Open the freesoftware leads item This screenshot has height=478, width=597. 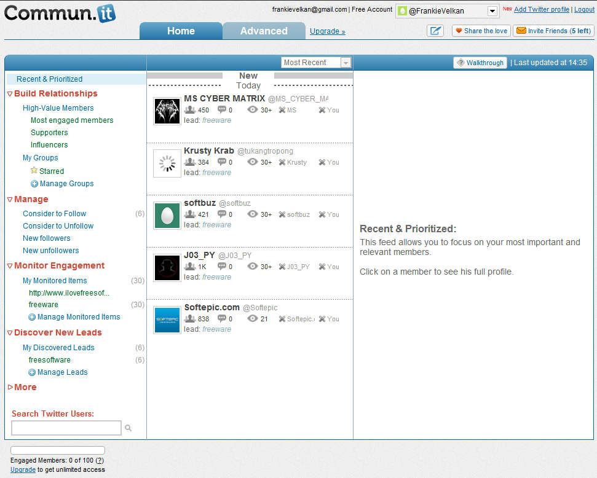pos(50,359)
